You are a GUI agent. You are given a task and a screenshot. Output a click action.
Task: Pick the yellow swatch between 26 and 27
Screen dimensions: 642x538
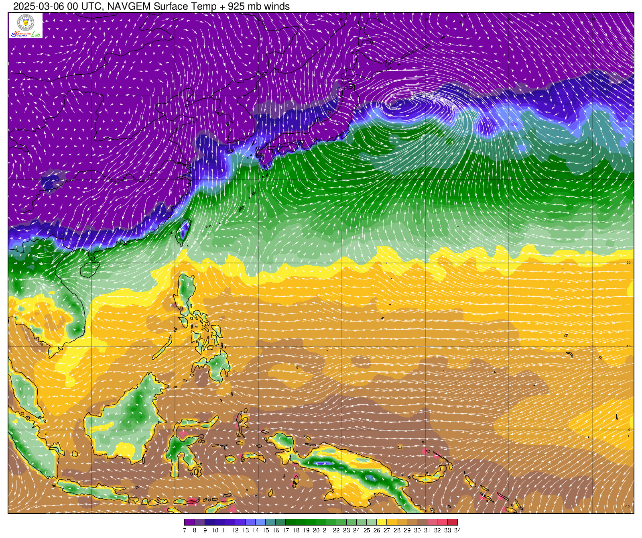click(382, 522)
